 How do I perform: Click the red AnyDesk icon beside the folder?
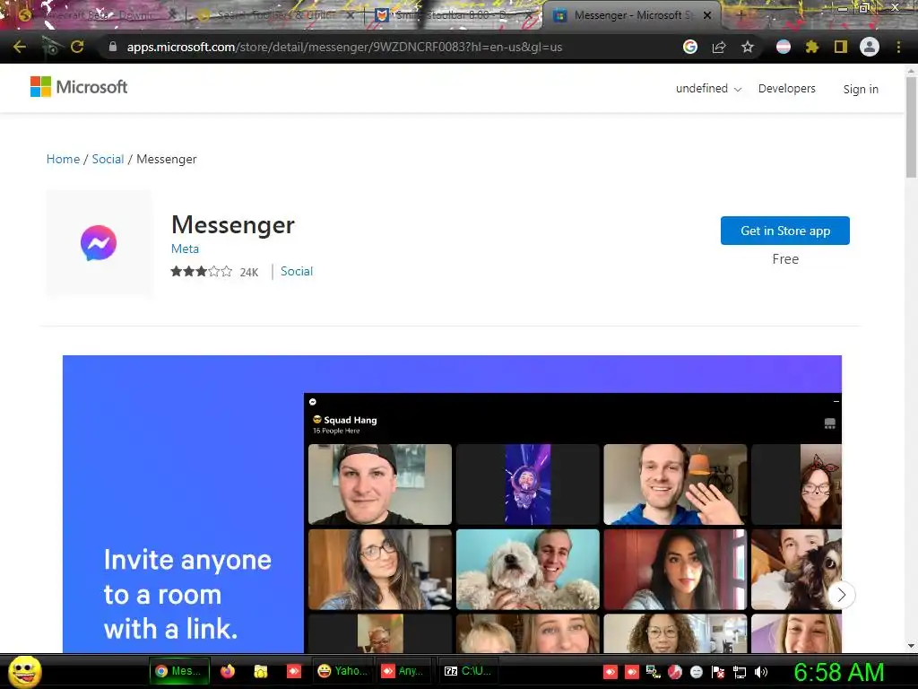[x=293, y=671]
